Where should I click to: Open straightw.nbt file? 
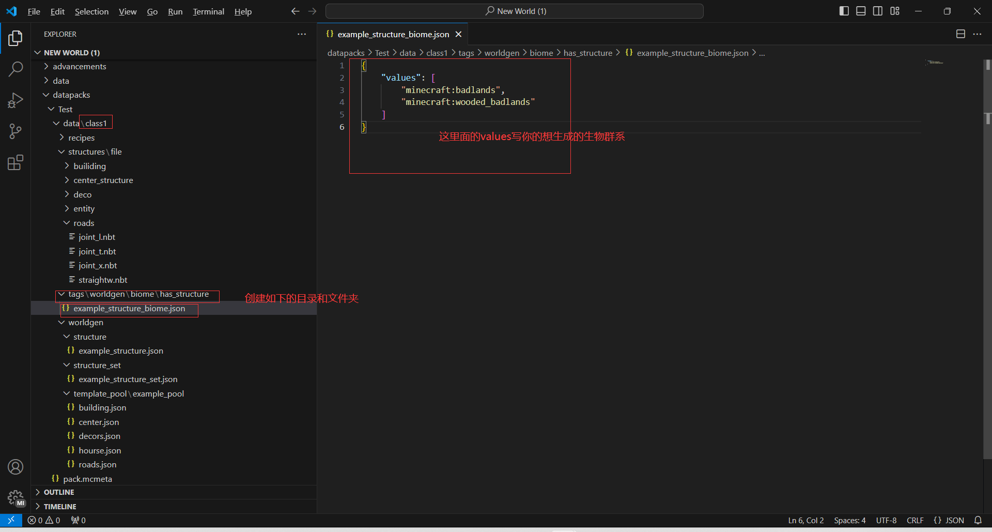(x=174, y=280)
